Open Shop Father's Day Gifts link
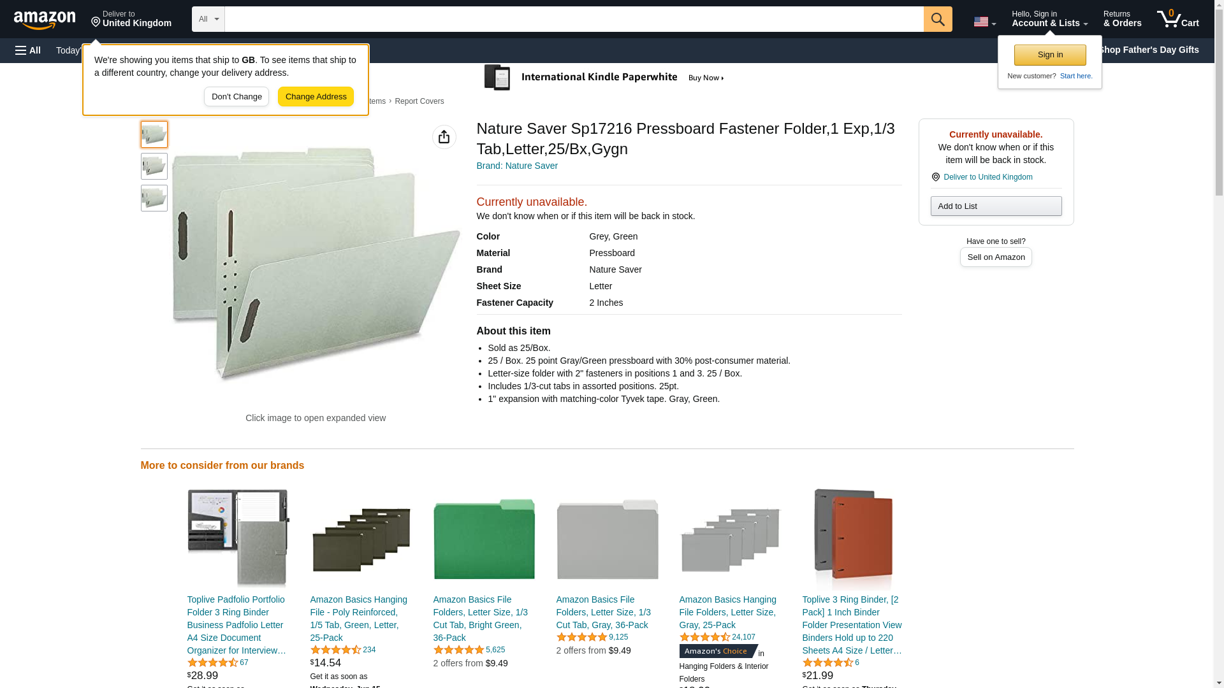This screenshot has width=1224, height=688. point(1147,50)
